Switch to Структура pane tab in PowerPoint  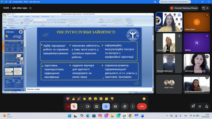(12, 27)
